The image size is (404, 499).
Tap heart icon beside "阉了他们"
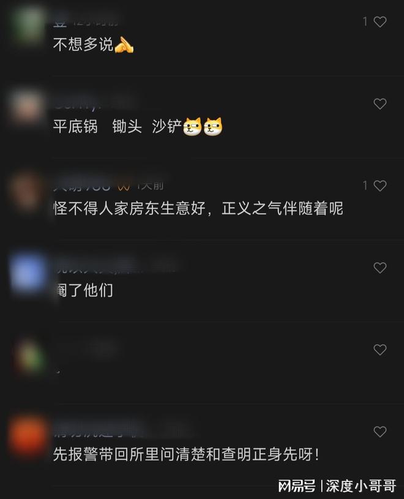(380, 268)
